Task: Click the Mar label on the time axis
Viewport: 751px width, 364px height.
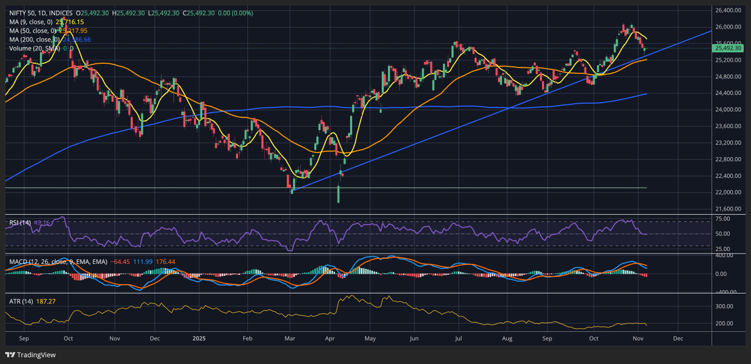Action: pyautogui.click(x=290, y=338)
